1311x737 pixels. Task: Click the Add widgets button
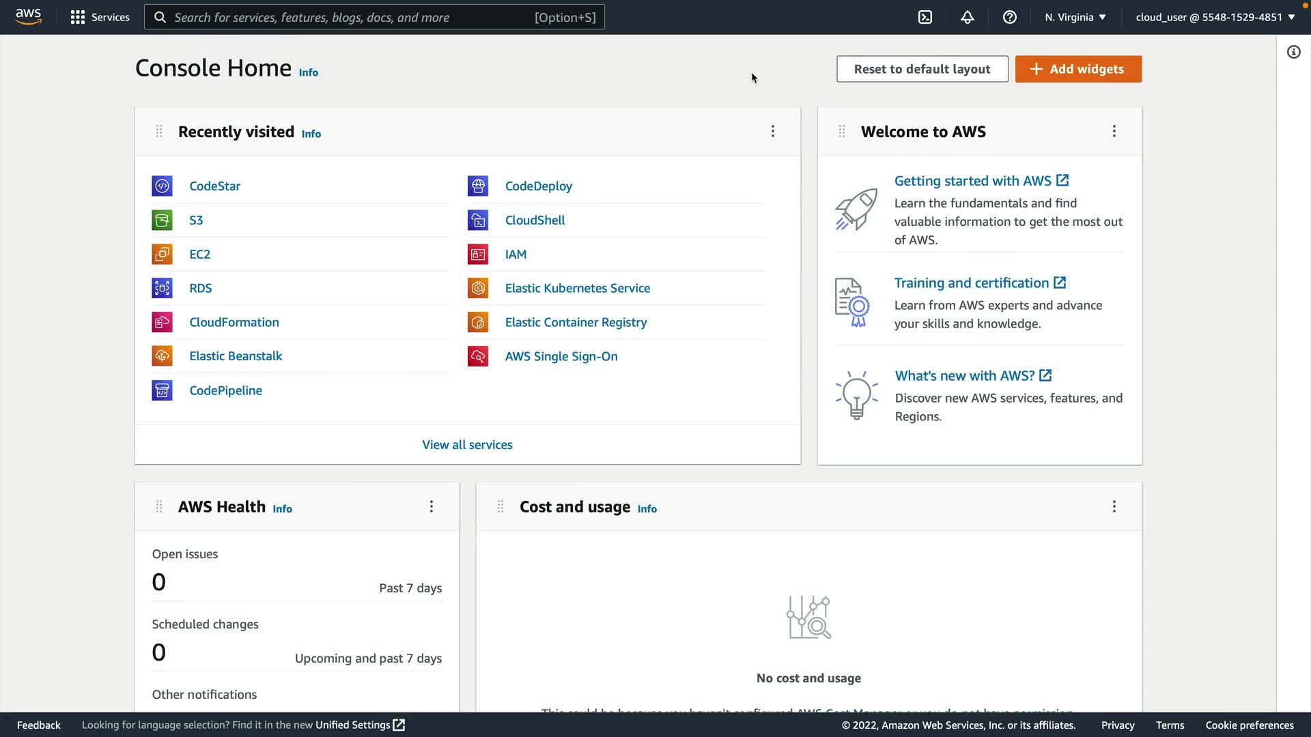(x=1077, y=69)
